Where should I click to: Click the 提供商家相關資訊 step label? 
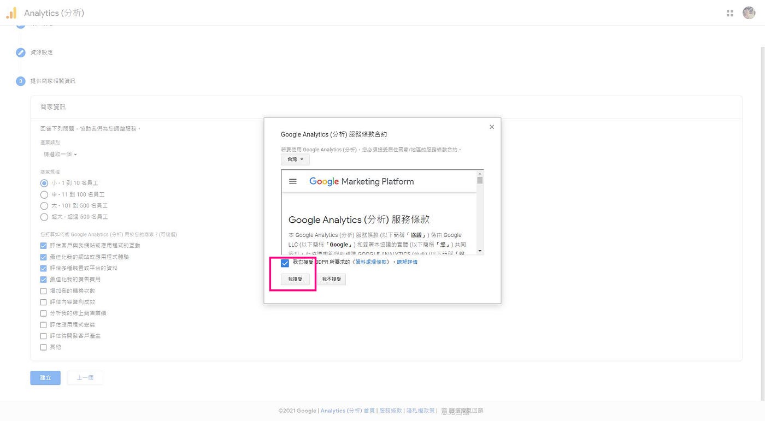[x=53, y=81]
